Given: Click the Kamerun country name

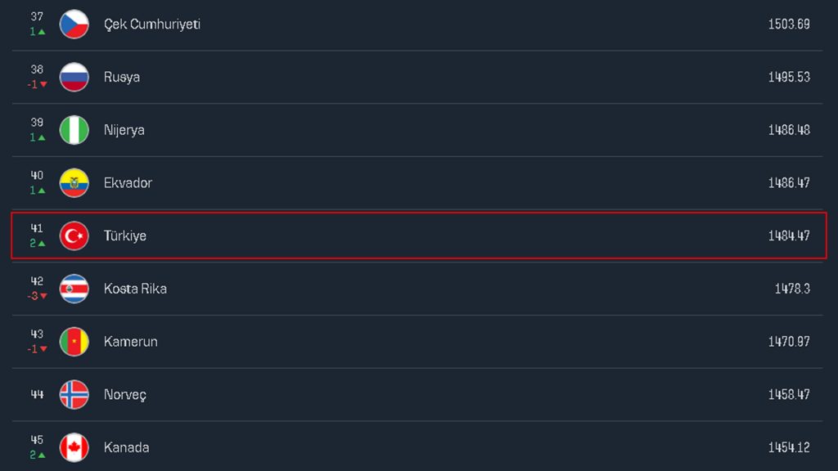Looking at the screenshot, I should pyautogui.click(x=131, y=342).
